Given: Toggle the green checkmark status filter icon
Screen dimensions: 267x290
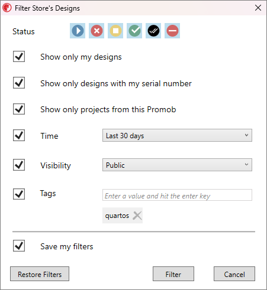Looking at the screenshot, I should pyautogui.click(x=134, y=31).
